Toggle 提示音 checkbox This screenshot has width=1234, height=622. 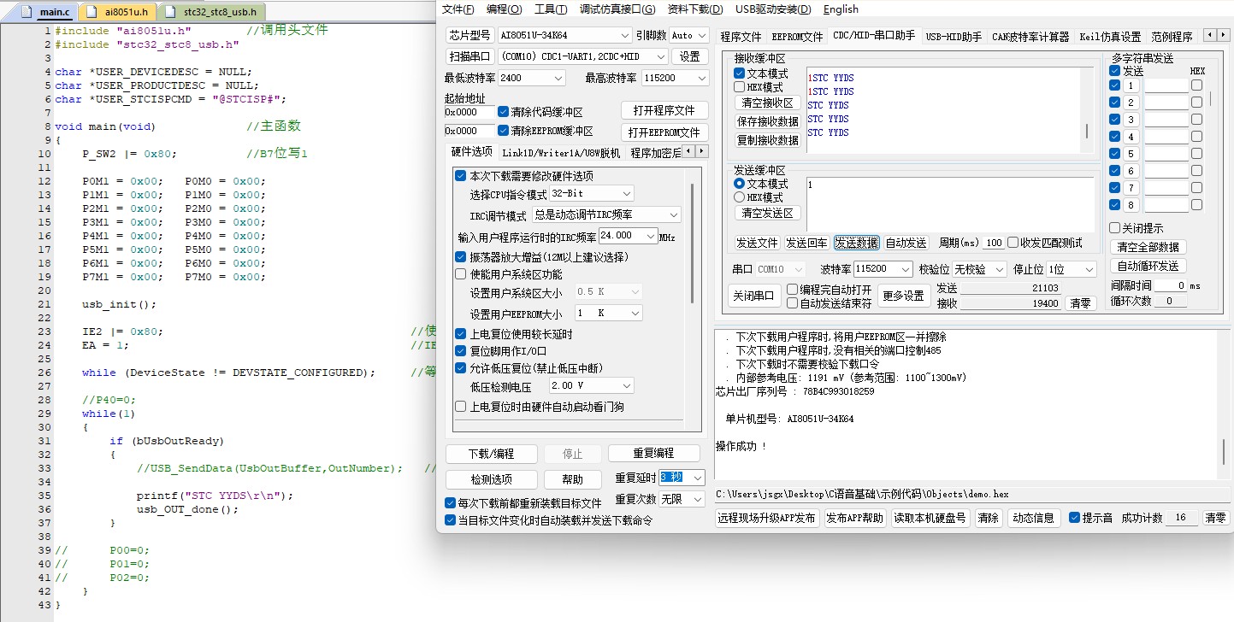click(x=1075, y=518)
